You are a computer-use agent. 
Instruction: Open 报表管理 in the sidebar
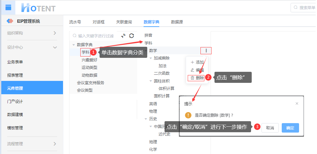15,75
